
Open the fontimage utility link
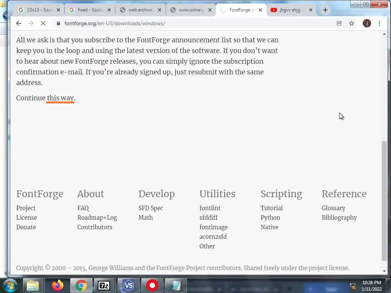click(x=213, y=227)
